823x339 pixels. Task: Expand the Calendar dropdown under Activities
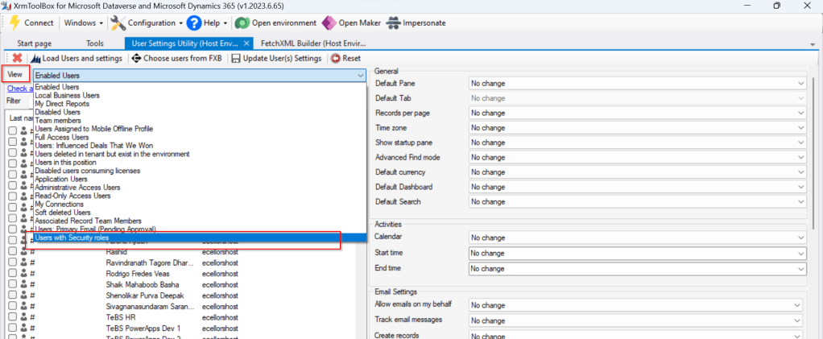638,238
